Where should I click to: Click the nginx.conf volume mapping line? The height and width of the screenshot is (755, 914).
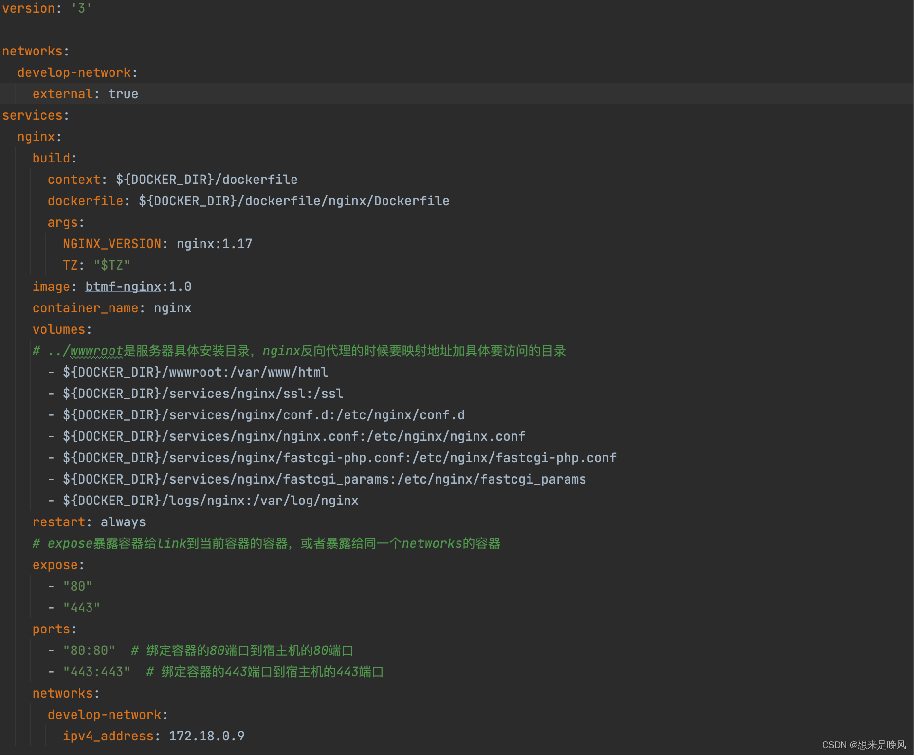(294, 436)
